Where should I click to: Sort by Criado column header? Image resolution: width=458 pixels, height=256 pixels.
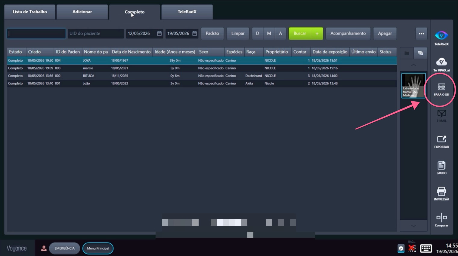coord(40,52)
